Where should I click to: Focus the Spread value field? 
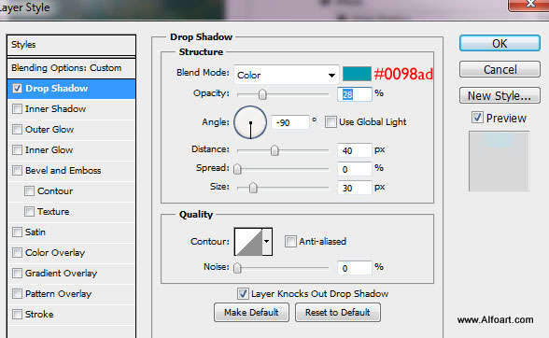pos(355,169)
